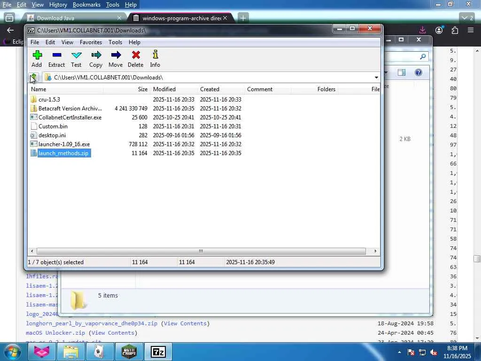Select launcher-1.09_16.exe in the list
The image size is (481, 361).
point(64,144)
